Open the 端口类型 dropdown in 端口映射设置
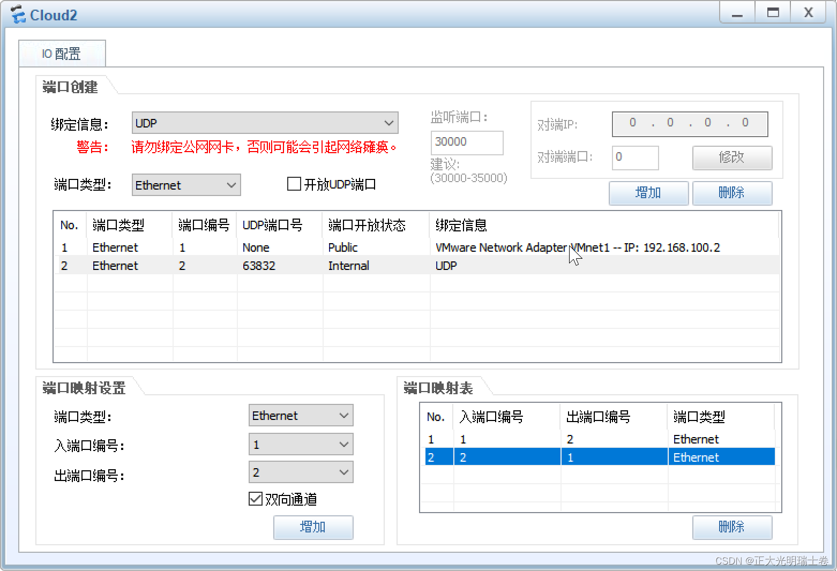 pos(301,416)
